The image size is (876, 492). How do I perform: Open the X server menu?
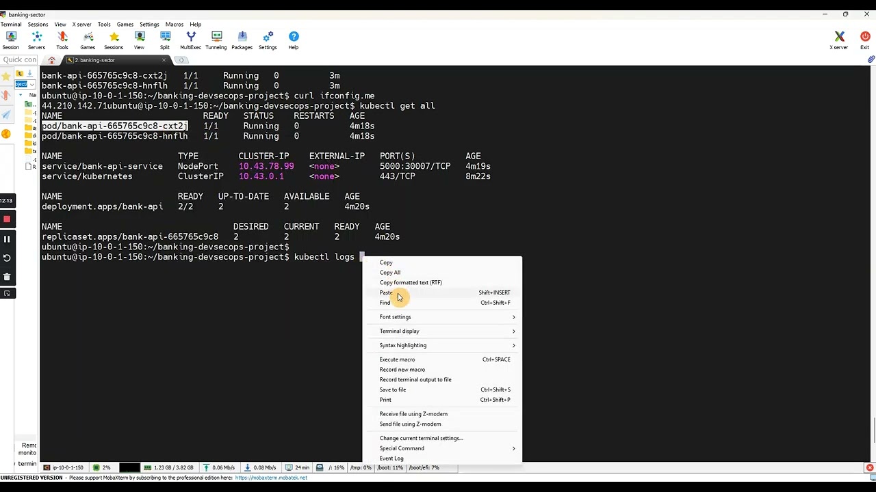82,25
